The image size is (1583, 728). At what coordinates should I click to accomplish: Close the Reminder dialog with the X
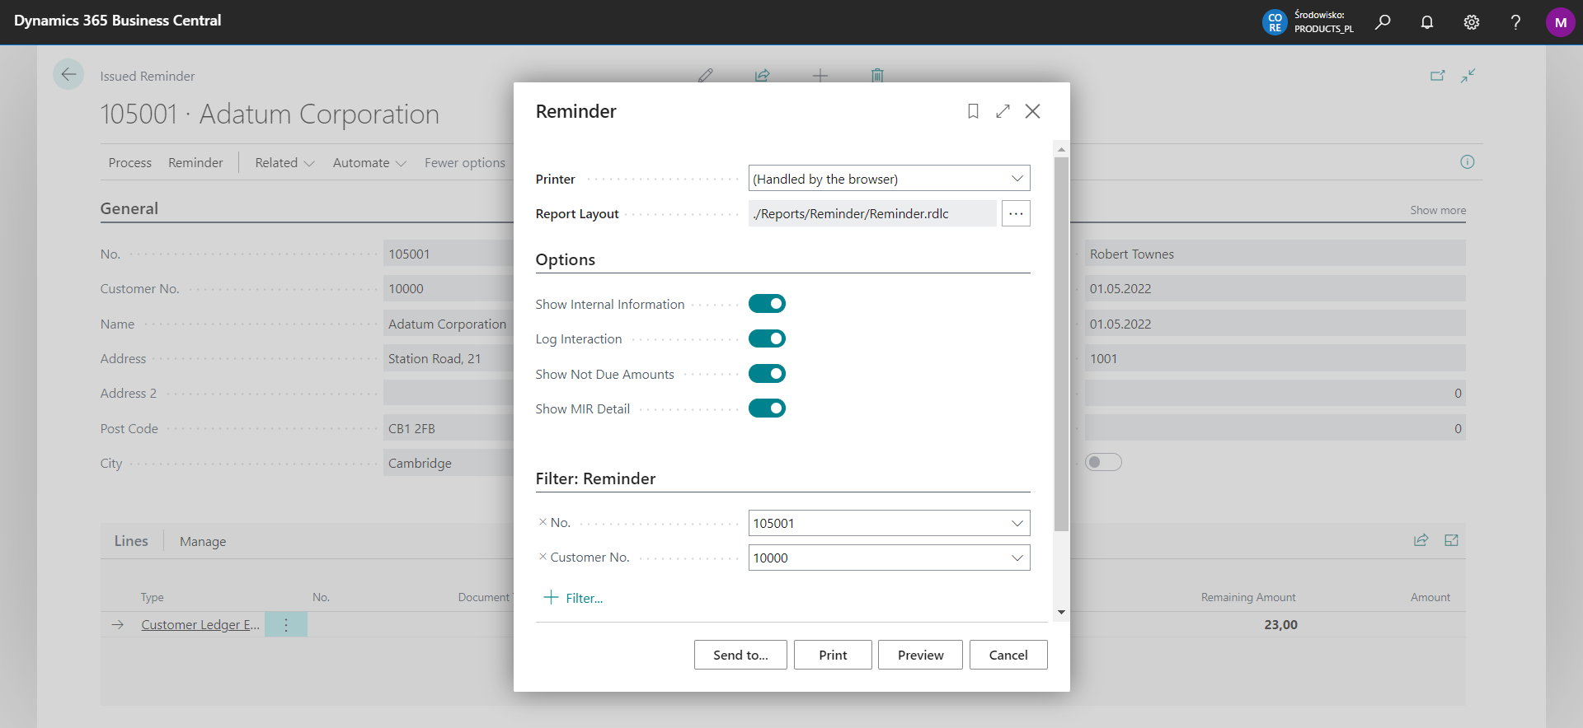1032,111
